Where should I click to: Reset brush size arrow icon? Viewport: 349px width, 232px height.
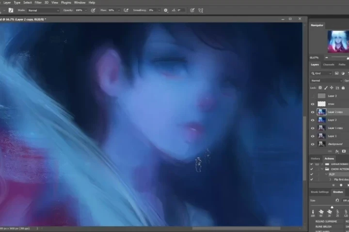[337, 201]
